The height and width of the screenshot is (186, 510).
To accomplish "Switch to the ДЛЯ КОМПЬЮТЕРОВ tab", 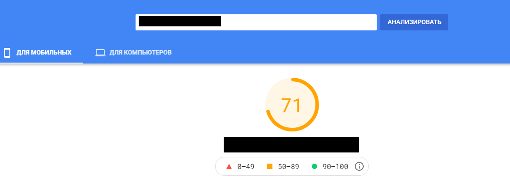I will pyautogui.click(x=140, y=53).
